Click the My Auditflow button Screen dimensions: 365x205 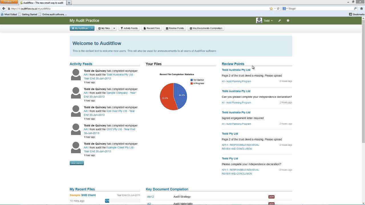[x=80, y=28]
